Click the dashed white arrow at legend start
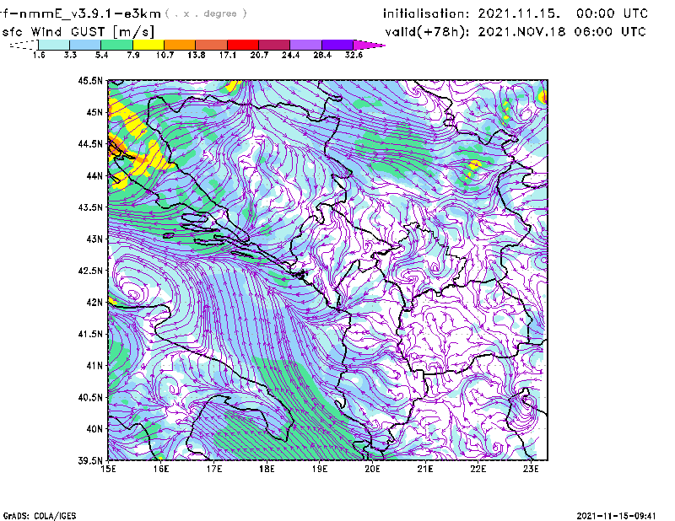 [x=24, y=45]
